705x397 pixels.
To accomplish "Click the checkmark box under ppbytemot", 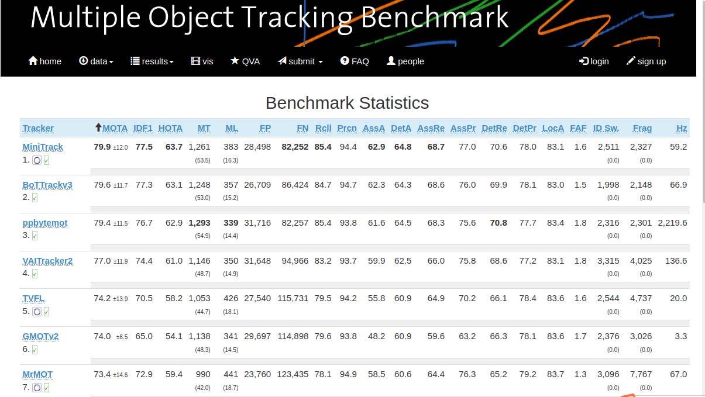I will point(35,236).
